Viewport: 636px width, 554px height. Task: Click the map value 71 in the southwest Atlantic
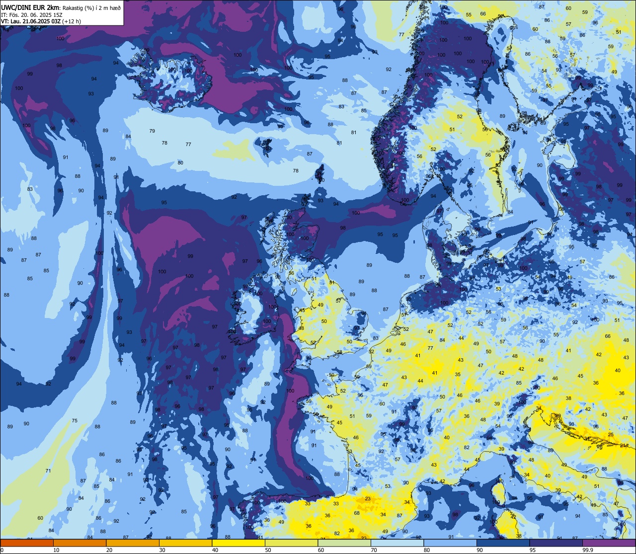pos(48,471)
